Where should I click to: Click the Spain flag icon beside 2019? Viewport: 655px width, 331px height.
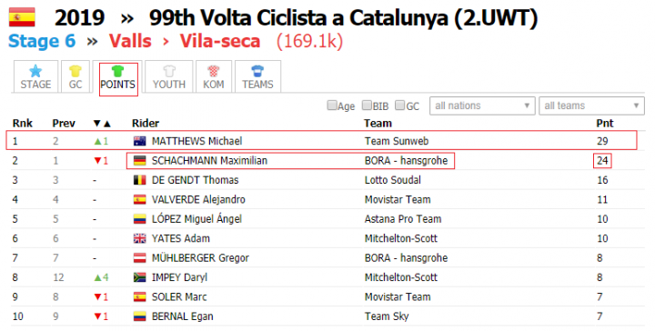[x=22, y=17]
